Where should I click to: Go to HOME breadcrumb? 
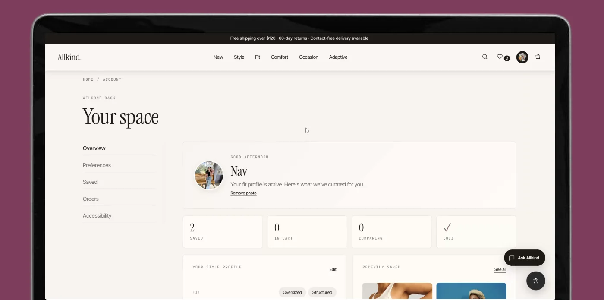tap(88, 79)
